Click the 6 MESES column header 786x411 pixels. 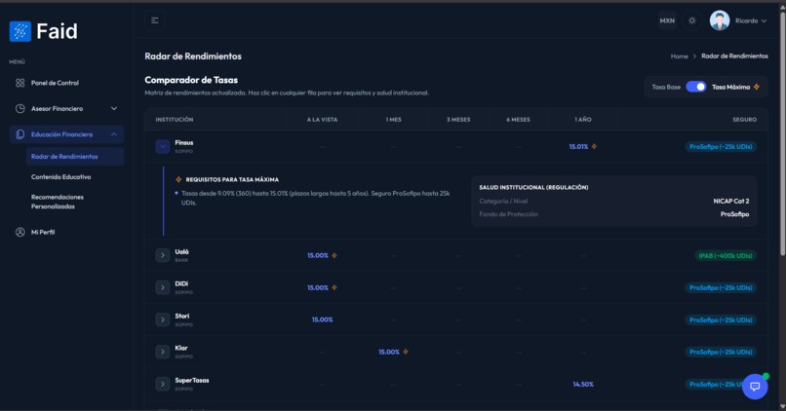pyautogui.click(x=519, y=120)
